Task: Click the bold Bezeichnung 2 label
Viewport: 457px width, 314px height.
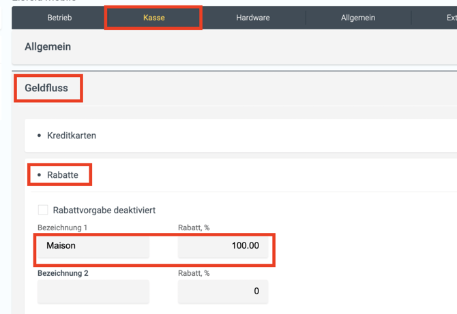Action: [63, 273]
